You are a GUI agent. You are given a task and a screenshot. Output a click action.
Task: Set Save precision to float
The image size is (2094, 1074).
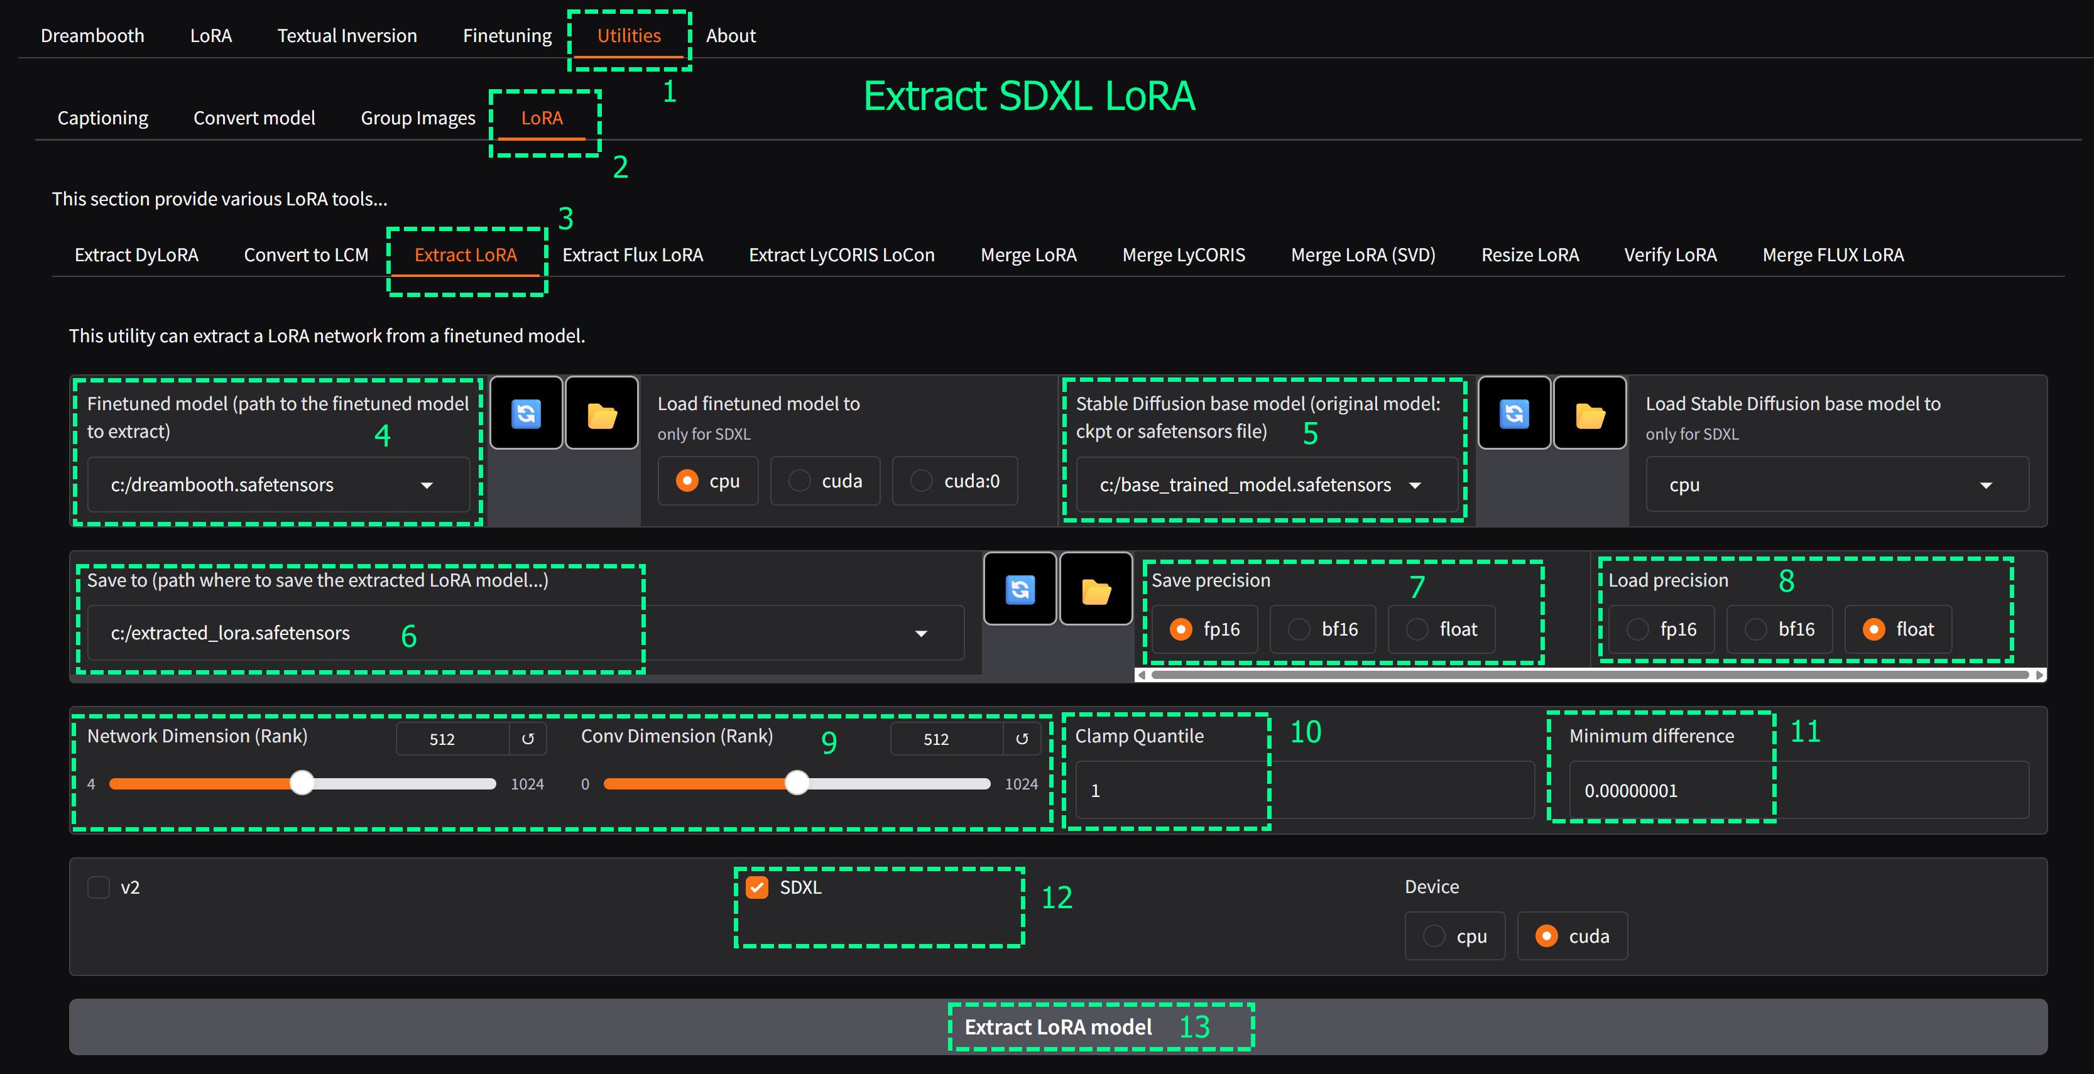1441,629
